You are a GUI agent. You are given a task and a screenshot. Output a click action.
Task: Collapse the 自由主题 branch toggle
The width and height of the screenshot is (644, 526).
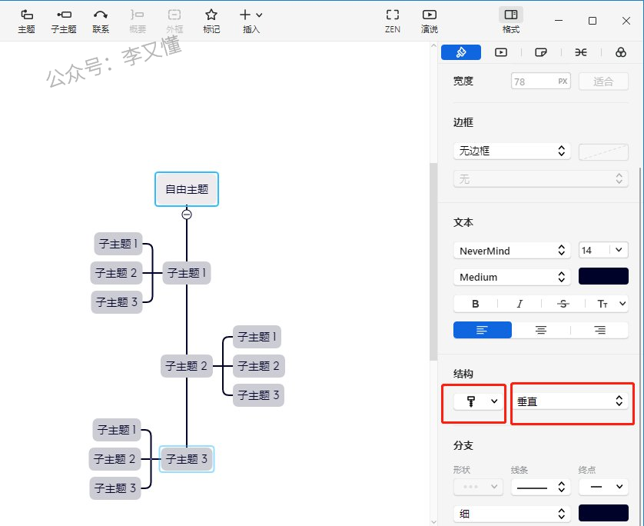[x=187, y=215]
